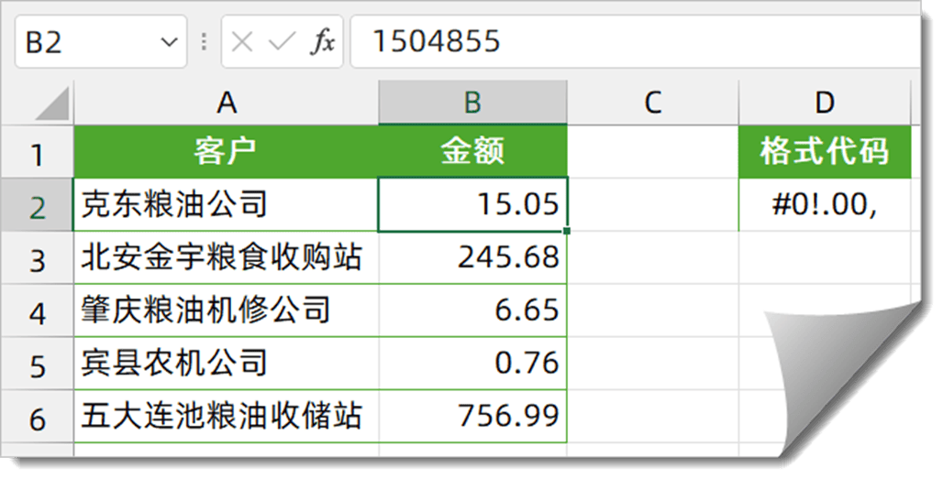Select row 5 header
Viewport: 943px width, 479px height.
click(x=37, y=364)
